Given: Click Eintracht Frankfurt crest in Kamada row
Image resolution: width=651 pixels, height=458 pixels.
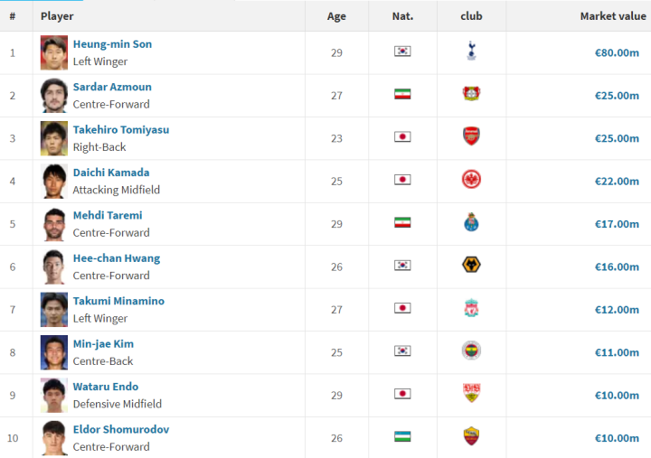Looking at the screenshot, I should [471, 180].
